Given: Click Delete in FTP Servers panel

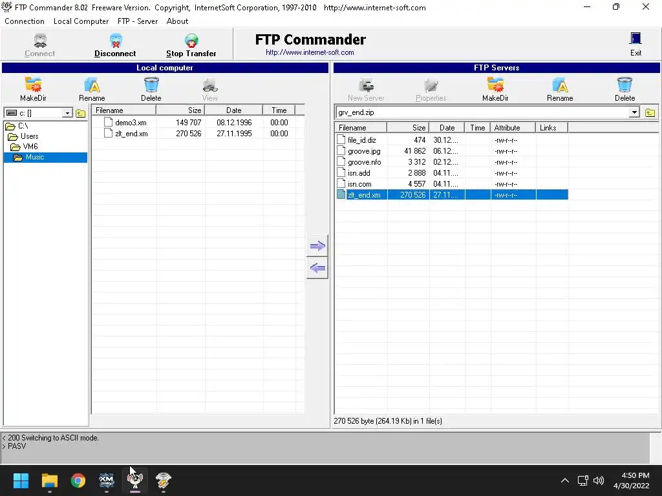Looking at the screenshot, I should click(x=625, y=89).
